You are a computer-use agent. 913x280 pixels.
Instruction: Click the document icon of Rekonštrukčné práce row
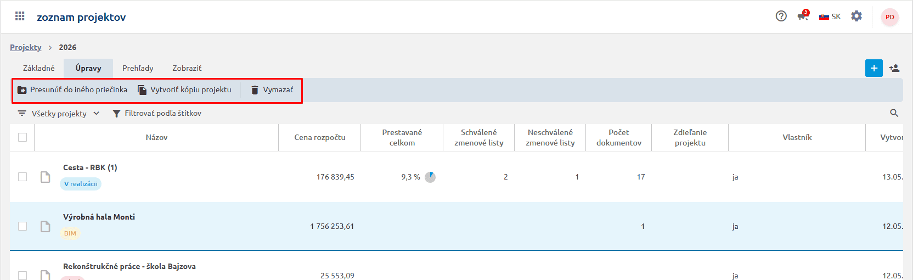46,275
